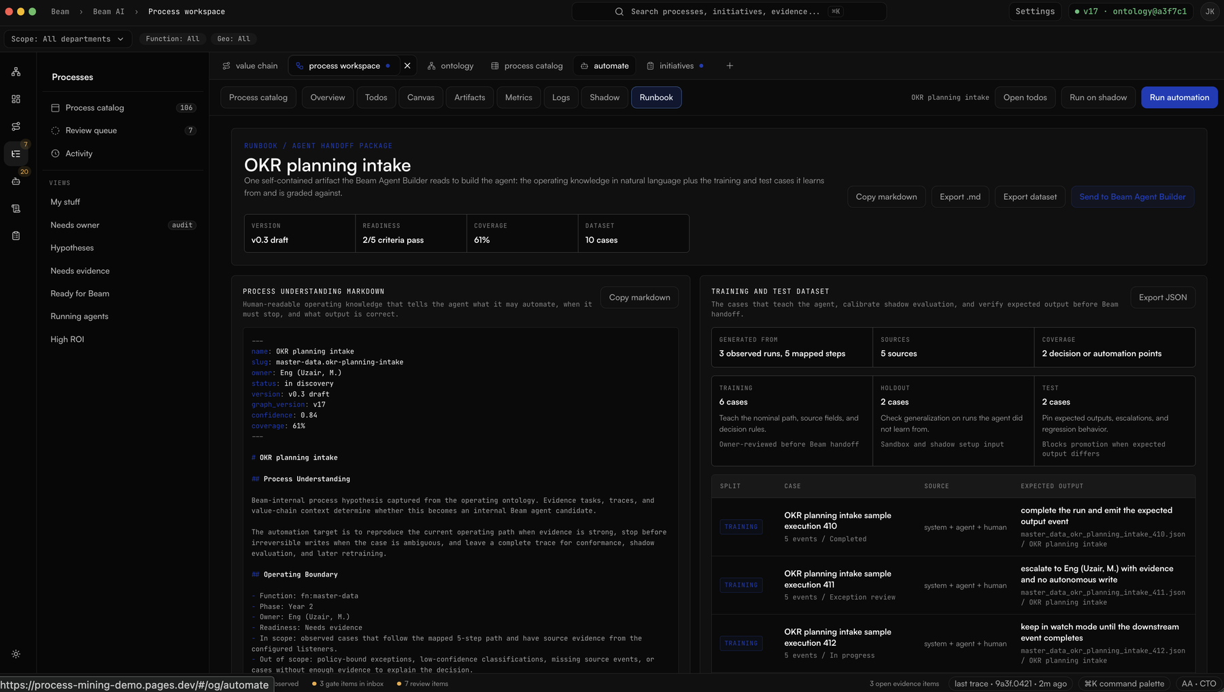Open the processes list icon with badge 7
Image resolution: width=1224 pixels, height=692 pixels.
click(x=16, y=154)
